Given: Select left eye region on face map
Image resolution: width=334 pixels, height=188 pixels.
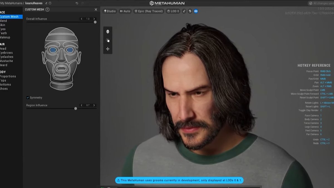Looking at the screenshot, I should click(x=53, y=50).
